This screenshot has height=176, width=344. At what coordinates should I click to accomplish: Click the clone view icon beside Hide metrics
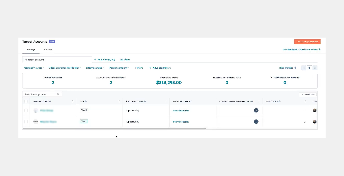pyautogui.click(x=309, y=68)
